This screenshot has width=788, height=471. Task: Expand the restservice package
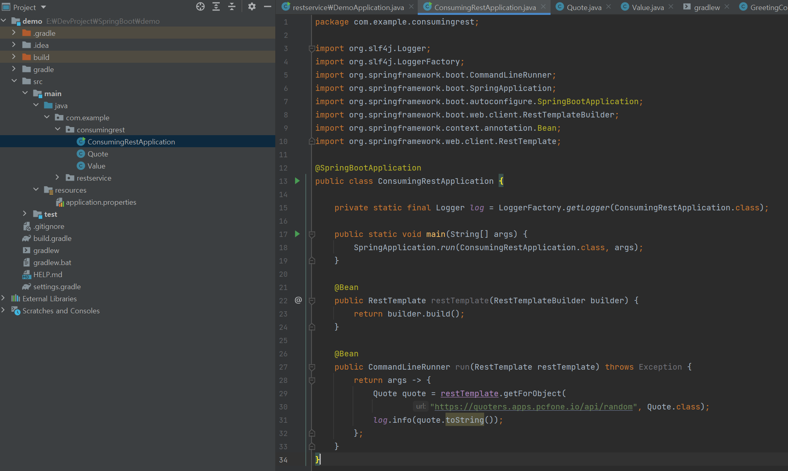coord(57,177)
